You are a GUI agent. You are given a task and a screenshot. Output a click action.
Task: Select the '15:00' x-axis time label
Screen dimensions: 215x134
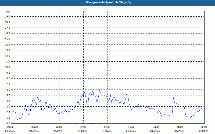tap(132, 127)
